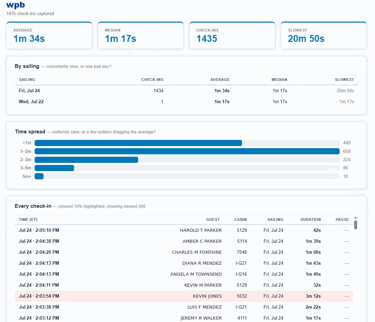Click the SLOWEST 20m 50s summary card

(324, 35)
